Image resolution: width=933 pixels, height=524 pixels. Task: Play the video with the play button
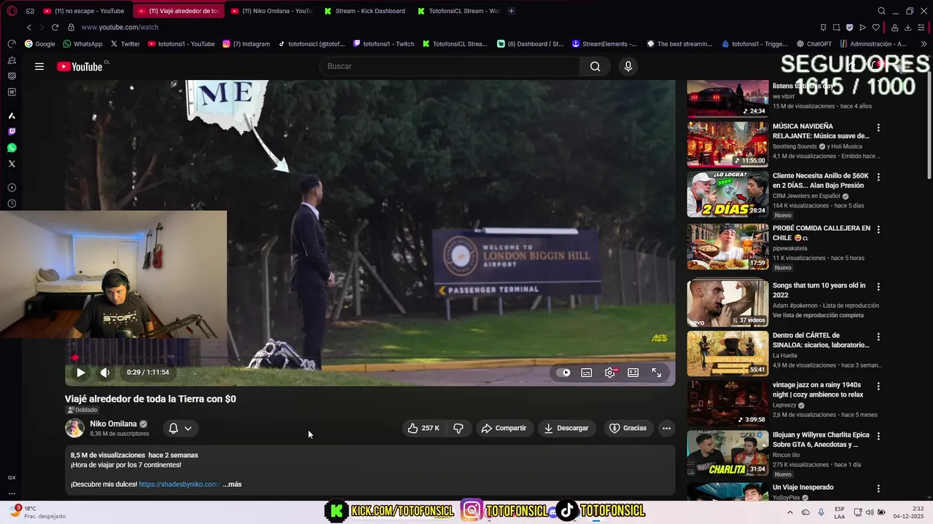(81, 373)
